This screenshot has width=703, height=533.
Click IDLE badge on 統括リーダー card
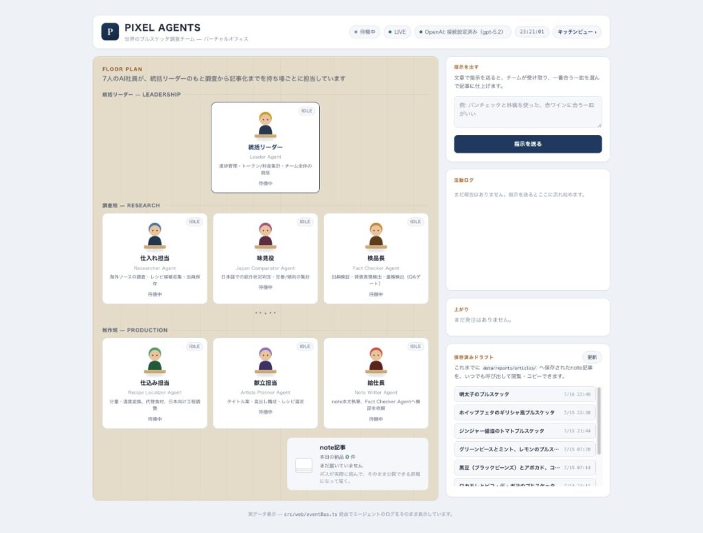307,110
